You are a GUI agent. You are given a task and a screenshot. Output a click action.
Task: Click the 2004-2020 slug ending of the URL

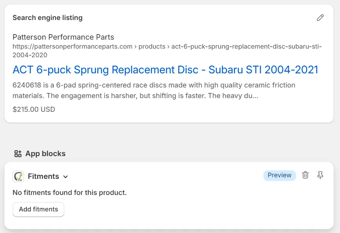[30, 55]
